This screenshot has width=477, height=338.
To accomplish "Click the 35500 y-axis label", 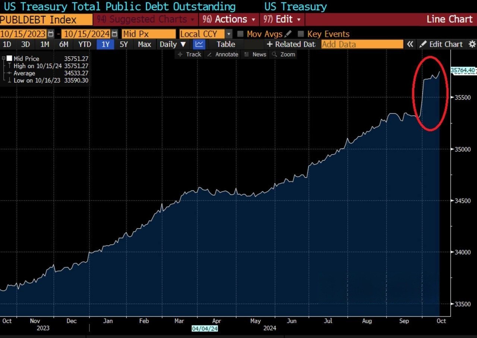I will pos(463,97).
